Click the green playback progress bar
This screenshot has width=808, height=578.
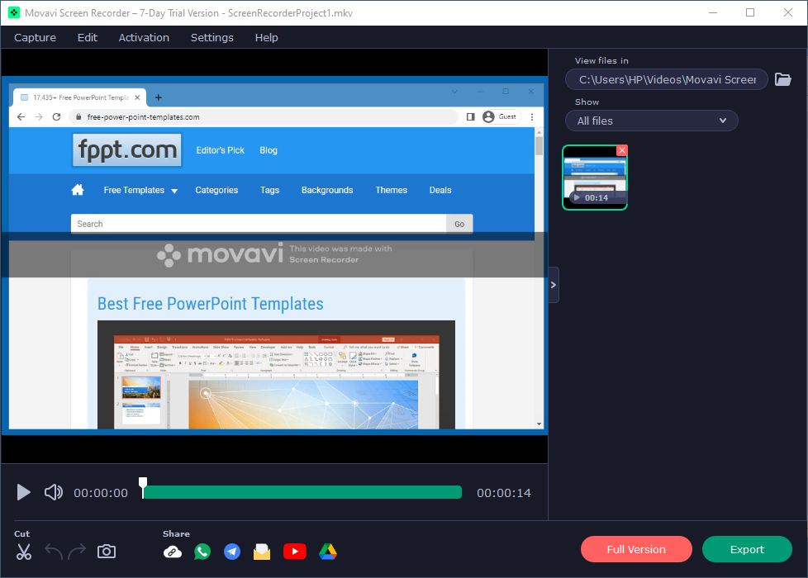pyautogui.click(x=302, y=492)
